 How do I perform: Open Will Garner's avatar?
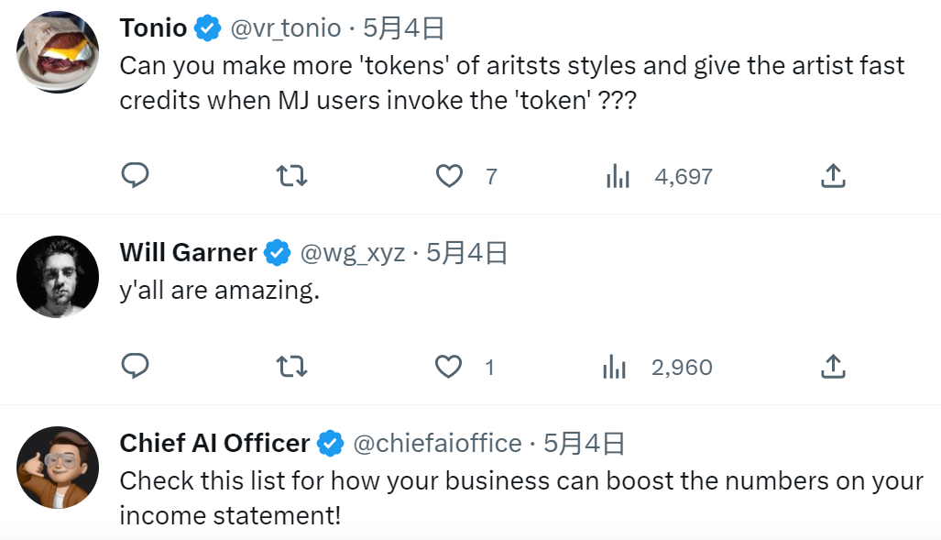(x=58, y=277)
